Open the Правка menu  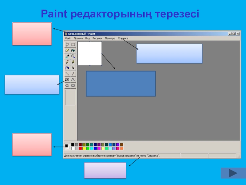pyautogui.click(x=78, y=38)
